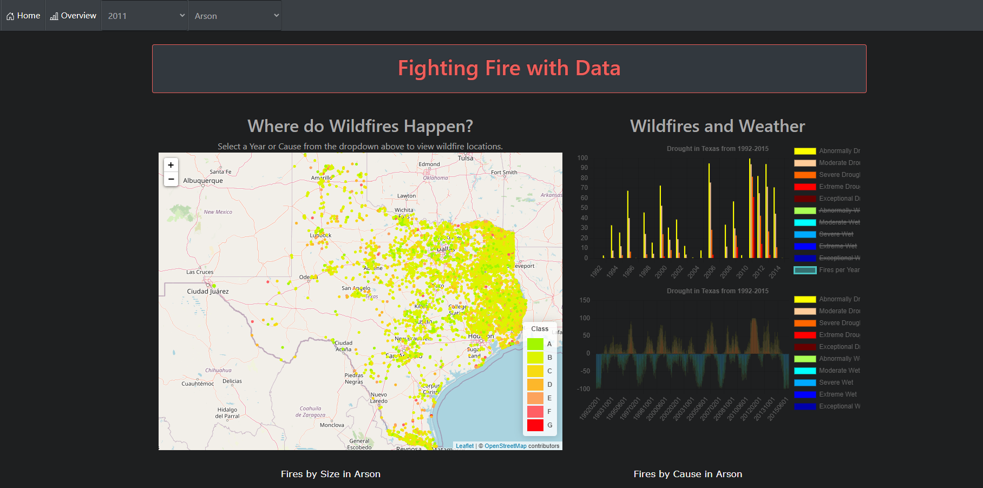Zoom out on the wildfire map
Viewport: 983px width, 488px height.
(x=171, y=179)
